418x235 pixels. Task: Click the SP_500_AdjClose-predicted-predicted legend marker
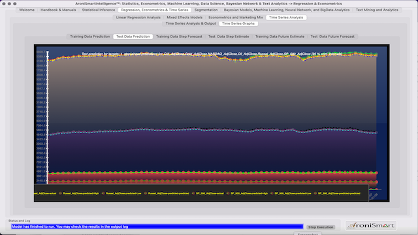315,193
